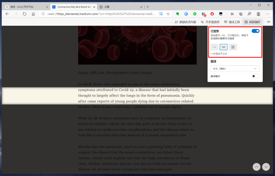Open 文本首选项 text preferences panel
Viewport: 275px width, 176px height.
[210, 22]
